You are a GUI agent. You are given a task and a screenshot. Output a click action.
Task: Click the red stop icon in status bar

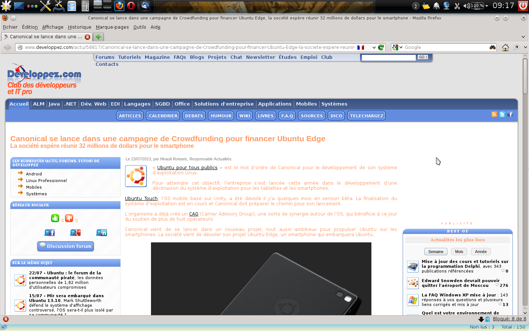click(x=6, y=319)
